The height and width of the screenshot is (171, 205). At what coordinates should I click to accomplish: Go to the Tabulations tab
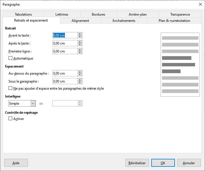pos(23,14)
